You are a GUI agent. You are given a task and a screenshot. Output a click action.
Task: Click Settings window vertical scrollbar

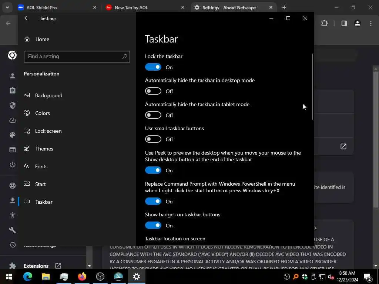[312, 87]
